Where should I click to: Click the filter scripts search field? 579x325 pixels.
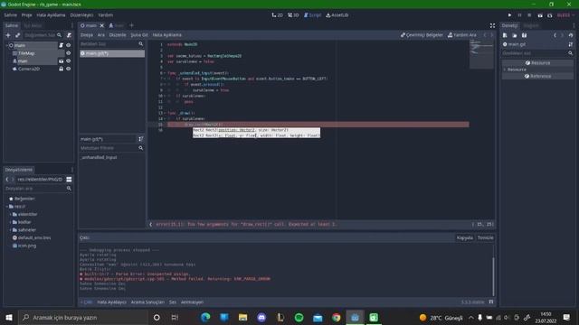[x=112, y=44]
